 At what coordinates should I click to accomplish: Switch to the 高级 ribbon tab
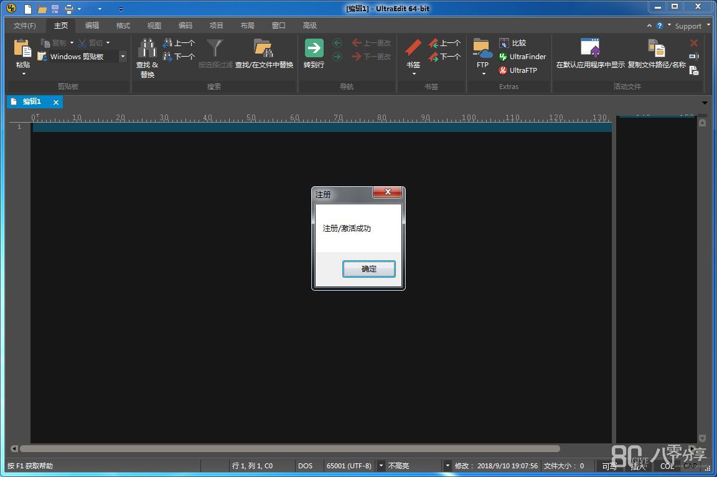[309, 26]
